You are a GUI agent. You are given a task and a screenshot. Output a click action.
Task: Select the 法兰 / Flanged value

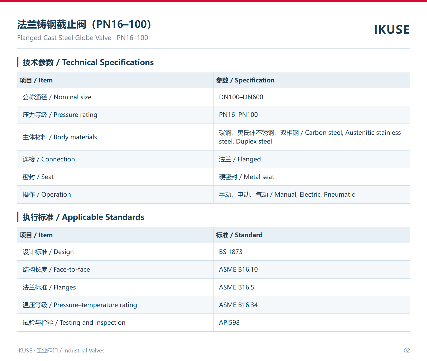pos(240,159)
